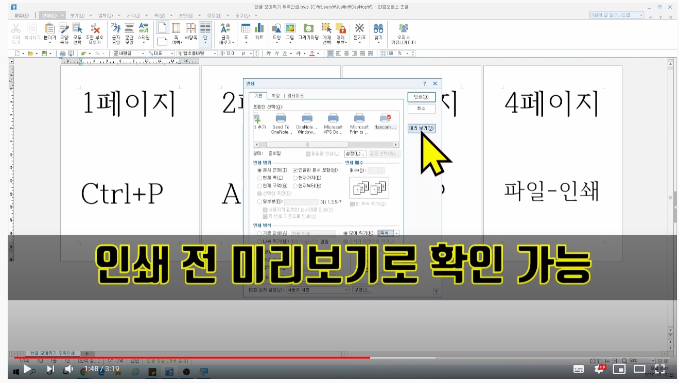Click the 인쇄 (Print) button

point(421,97)
